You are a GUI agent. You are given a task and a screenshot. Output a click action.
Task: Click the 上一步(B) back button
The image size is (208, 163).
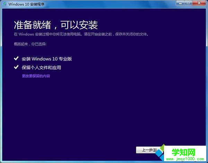pyautogui.click(x=149, y=150)
